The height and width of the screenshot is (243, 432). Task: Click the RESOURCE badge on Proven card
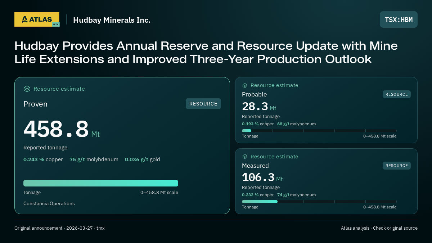pyautogui.click(x=203, y=104)
